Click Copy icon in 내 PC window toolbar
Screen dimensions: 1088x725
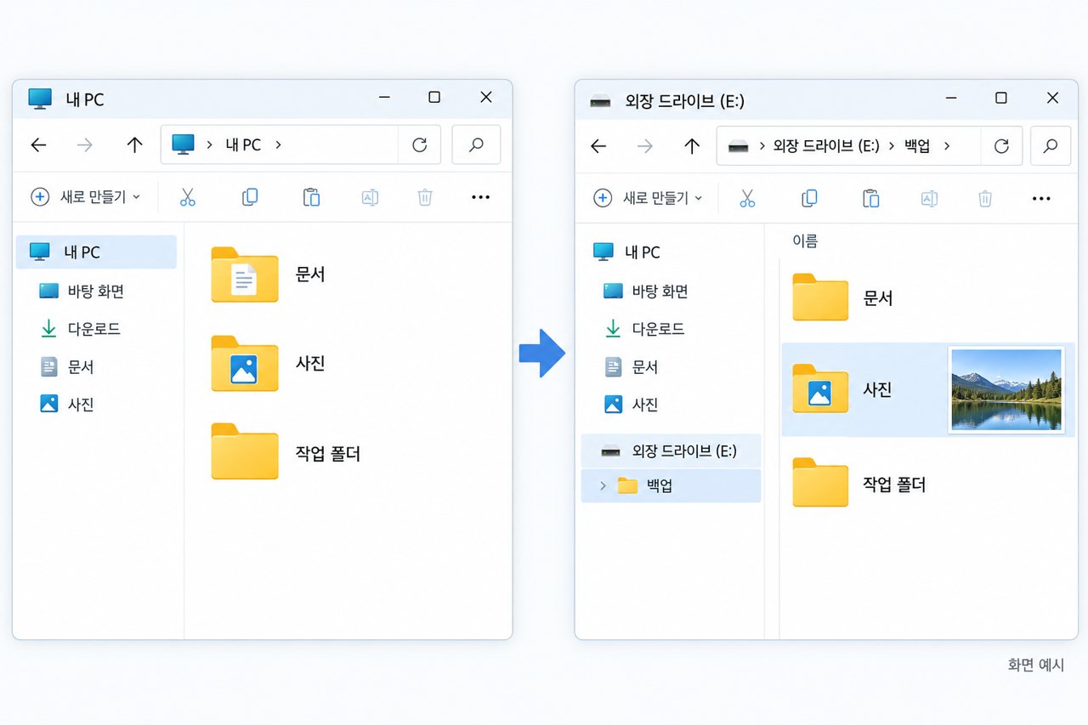pyautogui.click(x=250, y=197)
